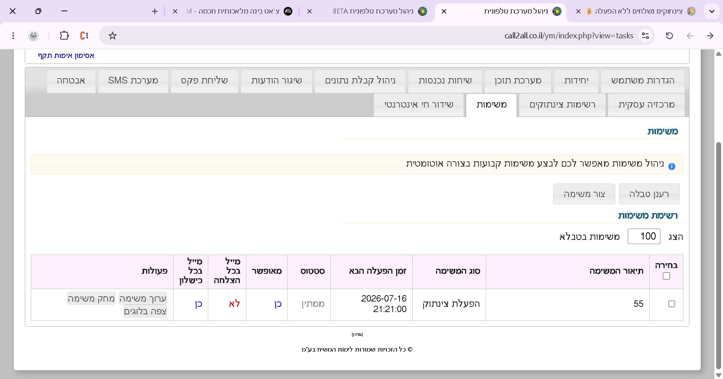
Task: Click the צור משימה button
Action: tap(584, 194)
